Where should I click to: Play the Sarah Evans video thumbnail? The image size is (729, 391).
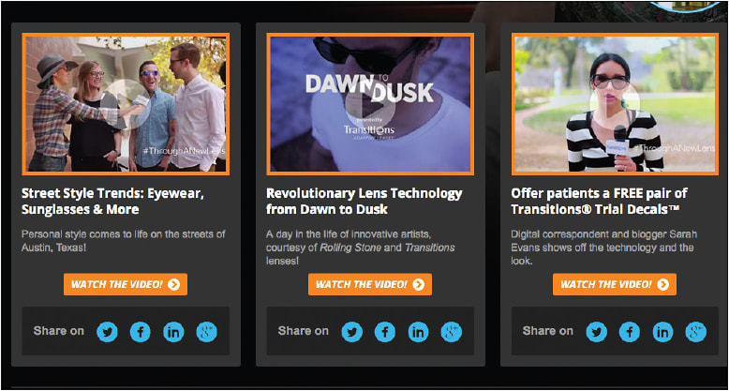pyautogui.click(x=615, y=104)
